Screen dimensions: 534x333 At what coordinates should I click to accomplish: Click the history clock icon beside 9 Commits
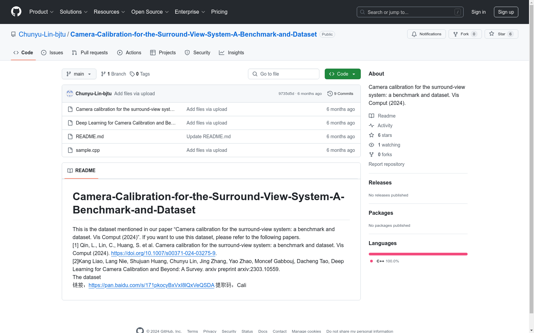[x=330, y=94]
